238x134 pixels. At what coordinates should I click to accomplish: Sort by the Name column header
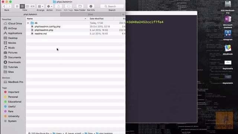(57, 19)
